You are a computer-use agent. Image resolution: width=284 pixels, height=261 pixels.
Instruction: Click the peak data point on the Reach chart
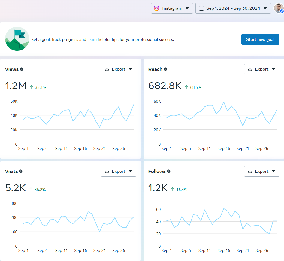pyautogui.click(x=224, y=102)
